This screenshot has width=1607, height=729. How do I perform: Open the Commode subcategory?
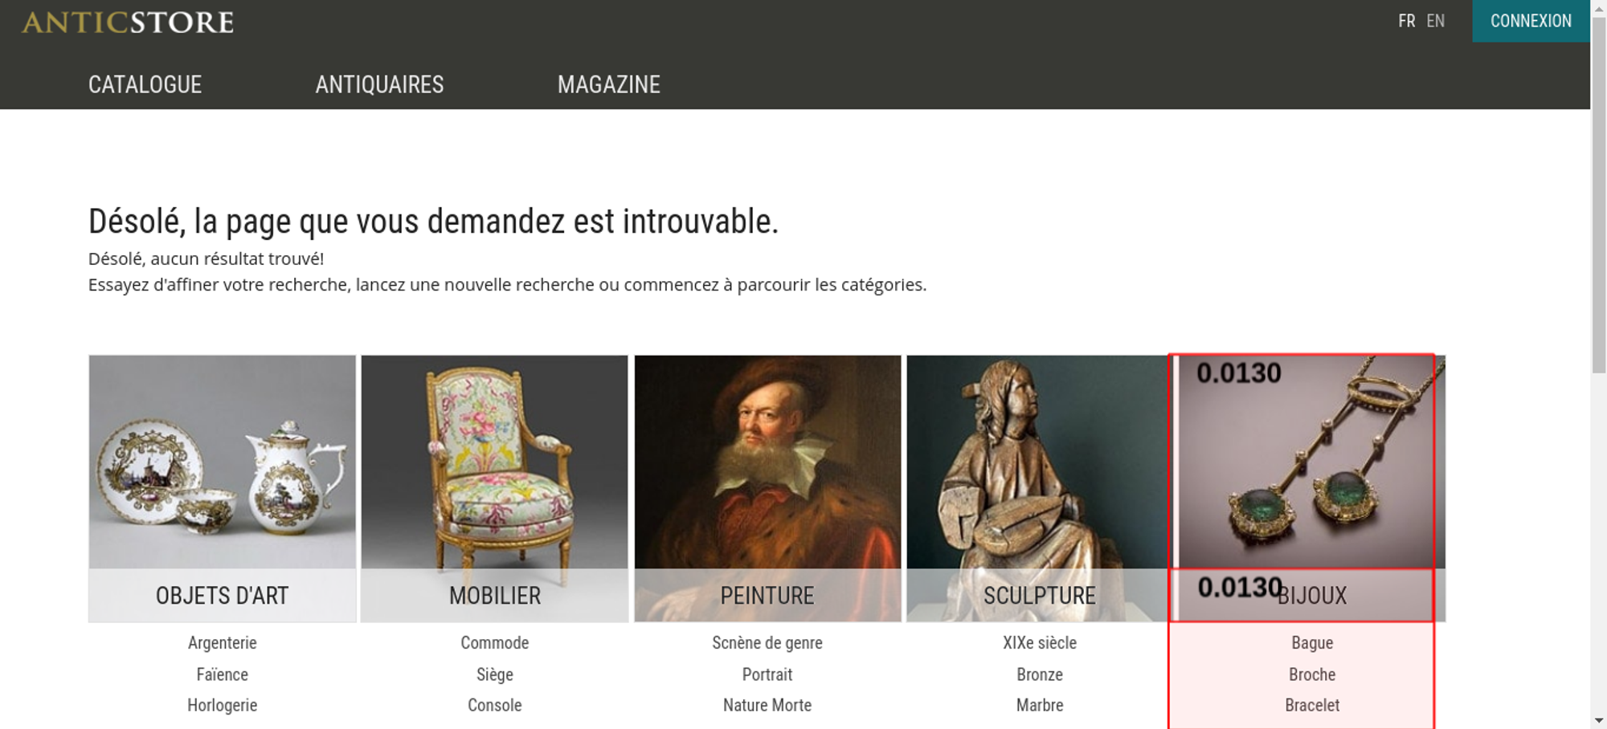(x=495, y=642)
